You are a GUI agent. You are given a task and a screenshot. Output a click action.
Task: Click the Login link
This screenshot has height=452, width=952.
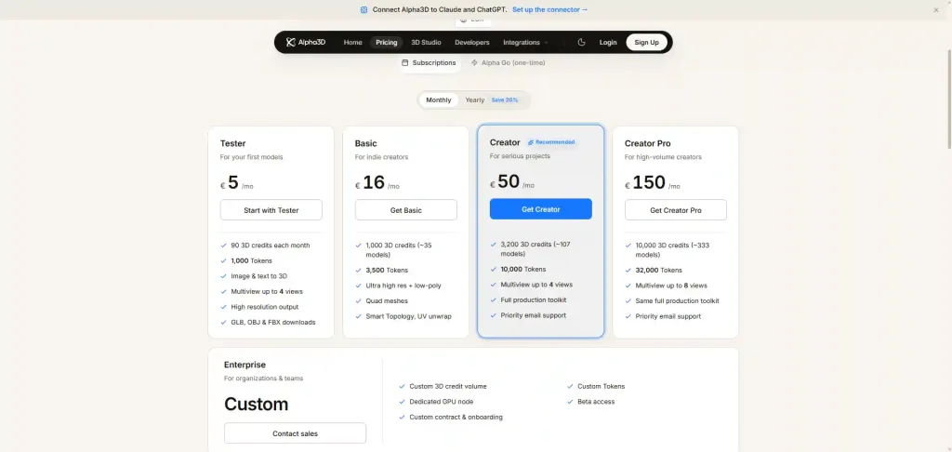point(608,43)
